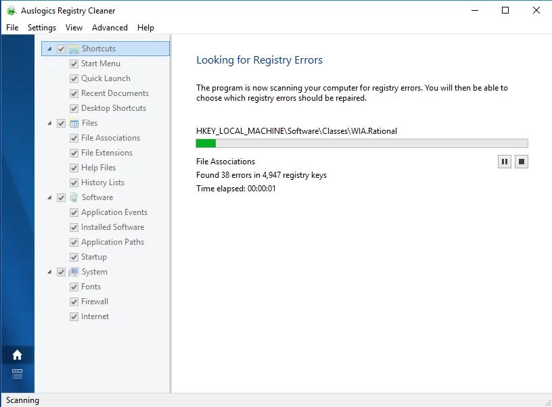Select File Associations in the tree
Viewport: 552px width, 407px height.
point(110,138)
